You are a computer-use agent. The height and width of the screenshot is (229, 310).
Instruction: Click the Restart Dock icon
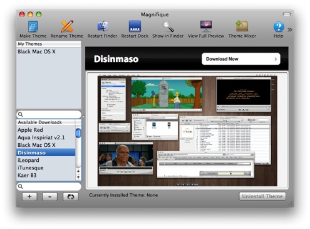pyautogui.click(x=135, y=26)
